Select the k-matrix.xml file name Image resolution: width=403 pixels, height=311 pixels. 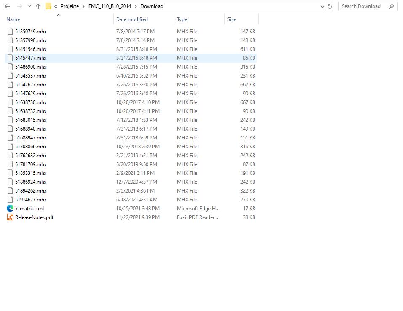pos(29,208)
